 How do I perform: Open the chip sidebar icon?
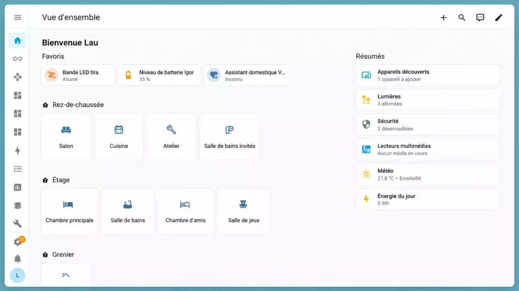(x=17, y=206)
